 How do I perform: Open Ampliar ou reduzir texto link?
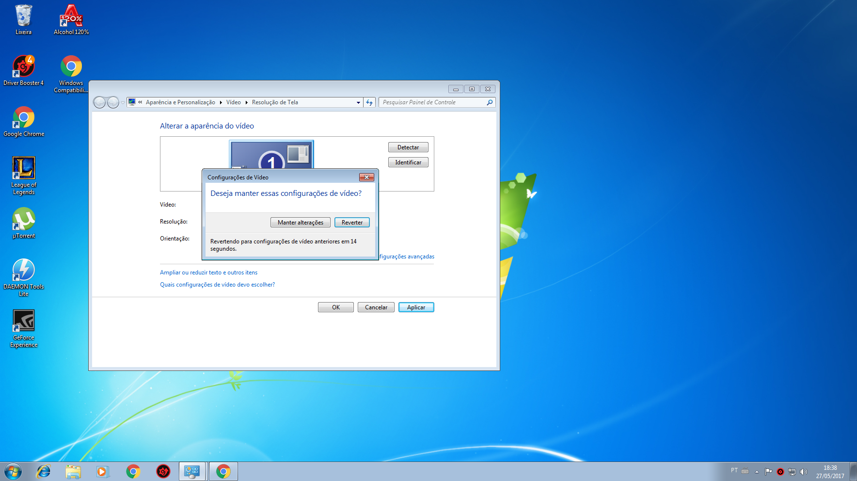pos(208,273)
